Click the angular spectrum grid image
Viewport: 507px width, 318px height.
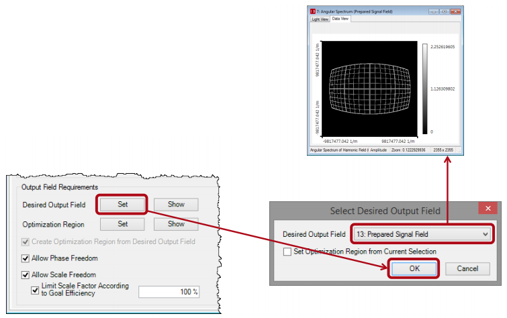tap(370, 89)
